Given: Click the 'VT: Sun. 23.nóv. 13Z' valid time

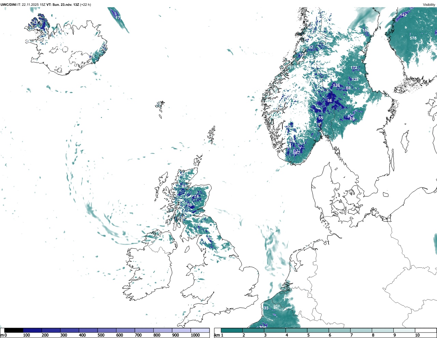Looking at the screenshot, I should [x=62, y=5].
